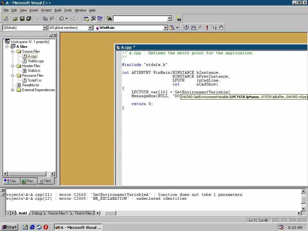Open the (Globals) class dropdown
308x231 pixels.
click(45, 28)
